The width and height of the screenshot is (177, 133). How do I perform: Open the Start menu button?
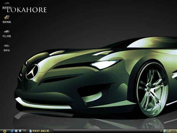(x=5, y=131)
